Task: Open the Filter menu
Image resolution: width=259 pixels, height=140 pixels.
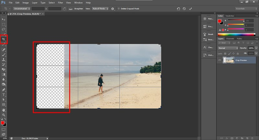Action: tap(61, 3)
